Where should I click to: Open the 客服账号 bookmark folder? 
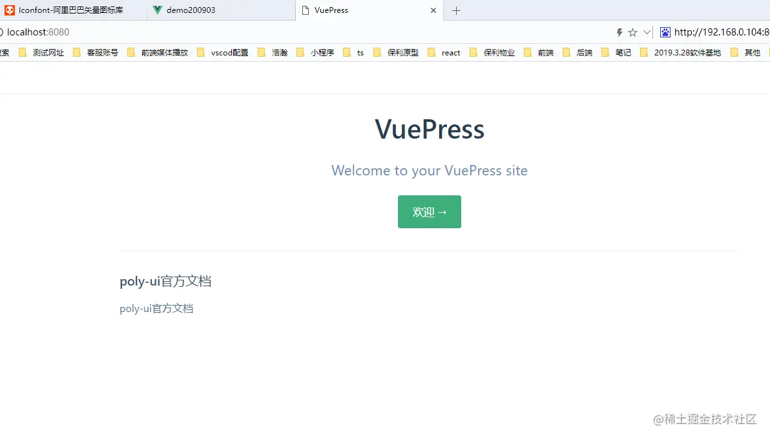pyautogui.click(x=95, y=52)
